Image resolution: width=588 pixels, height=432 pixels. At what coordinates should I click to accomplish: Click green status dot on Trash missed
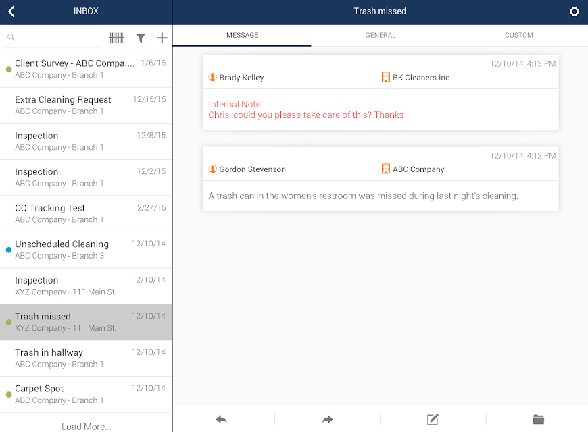pyautogui.click(x=9, y=322)
